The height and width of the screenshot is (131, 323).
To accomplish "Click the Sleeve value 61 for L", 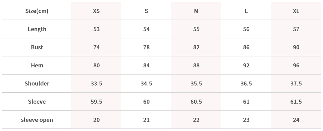I will pyautogui.click(x=246, y=102).
